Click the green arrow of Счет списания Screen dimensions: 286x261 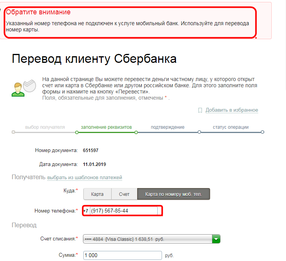tap(216, 239)
